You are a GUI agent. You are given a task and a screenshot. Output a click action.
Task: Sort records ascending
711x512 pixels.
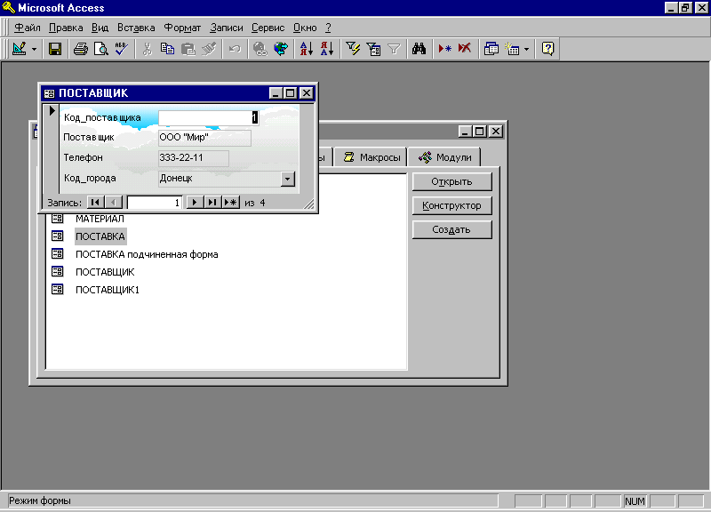306,49
